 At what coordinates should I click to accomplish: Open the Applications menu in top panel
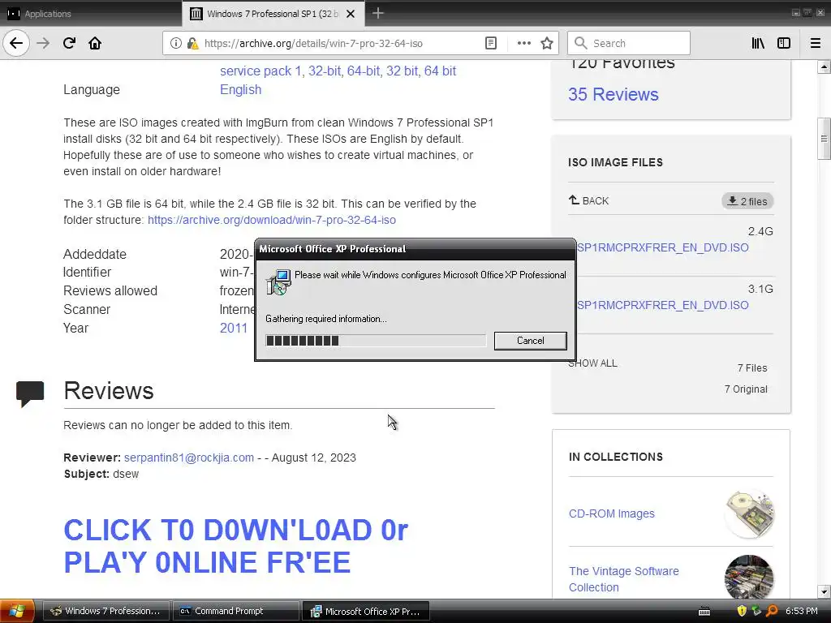point(40,14)
